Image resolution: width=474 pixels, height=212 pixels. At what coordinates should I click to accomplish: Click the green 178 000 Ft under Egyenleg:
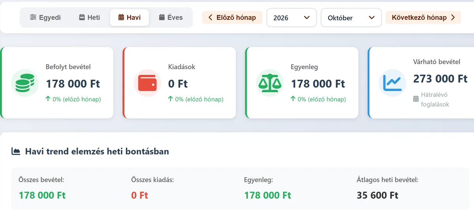coord(268,195)
